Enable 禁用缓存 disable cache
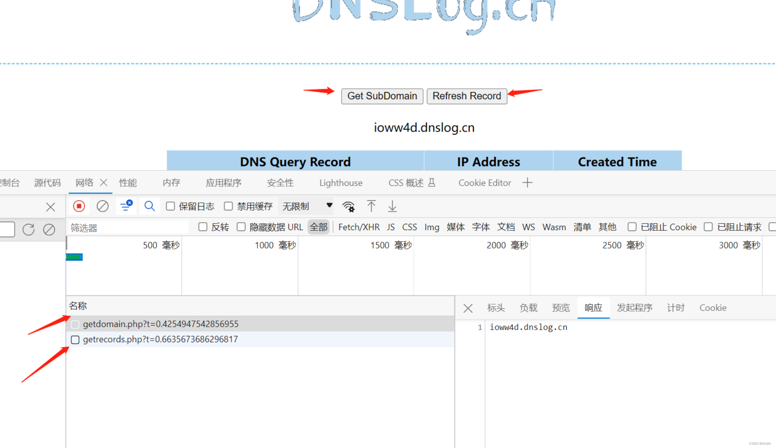The height and width of the screenshot is (448, 776). (x=228, y=206)
